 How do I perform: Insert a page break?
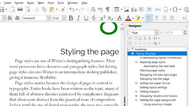coord(158,9)
